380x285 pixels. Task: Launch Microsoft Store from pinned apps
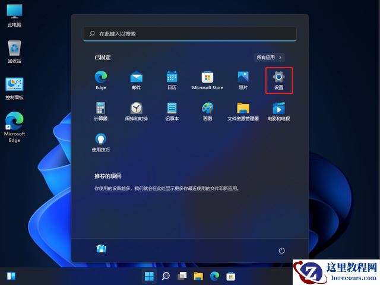[x=207, y=80]
